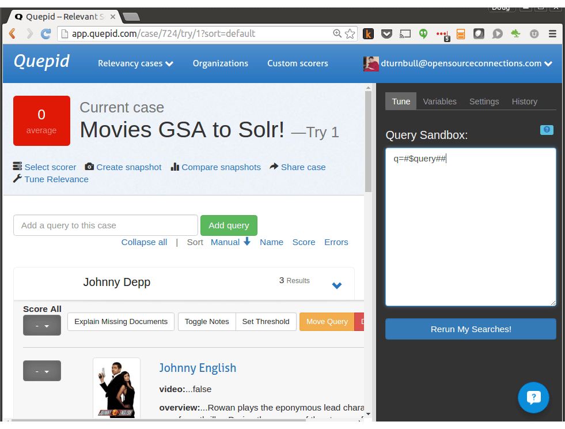Open the blue chat help bubble

[x=533, y=397]
